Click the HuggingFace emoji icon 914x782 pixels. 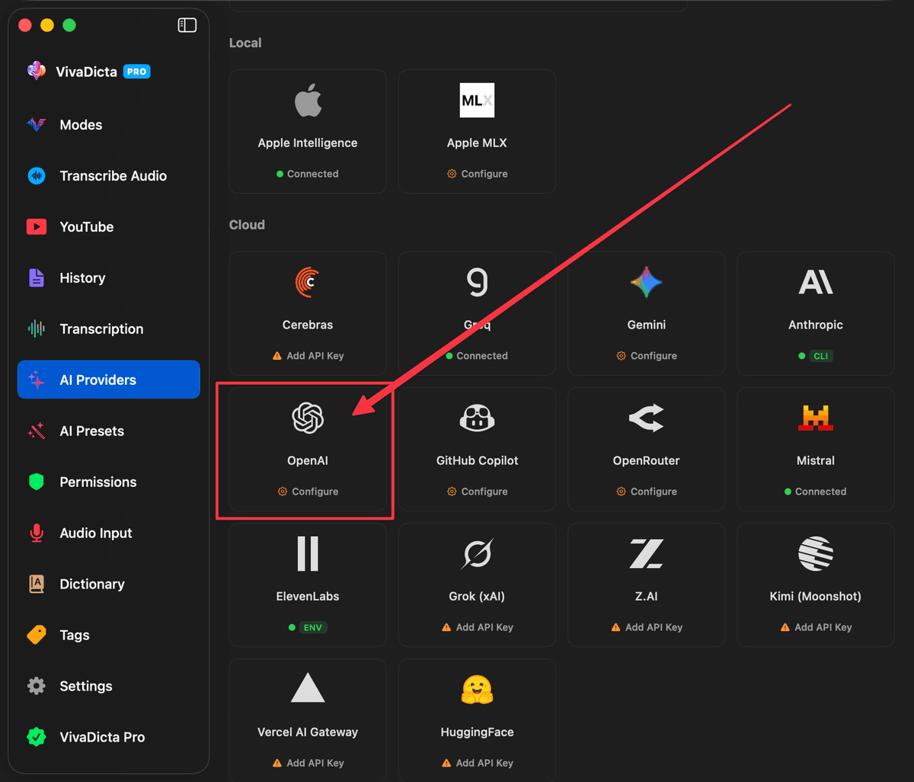coord(477,689)
